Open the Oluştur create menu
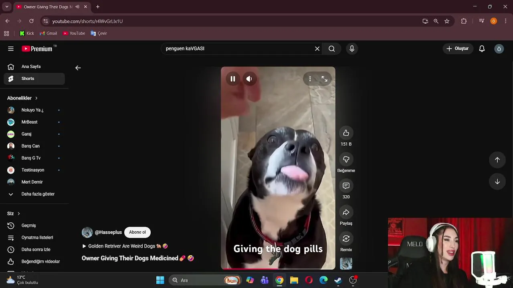The image size is (513, 288). pos(457,49)
